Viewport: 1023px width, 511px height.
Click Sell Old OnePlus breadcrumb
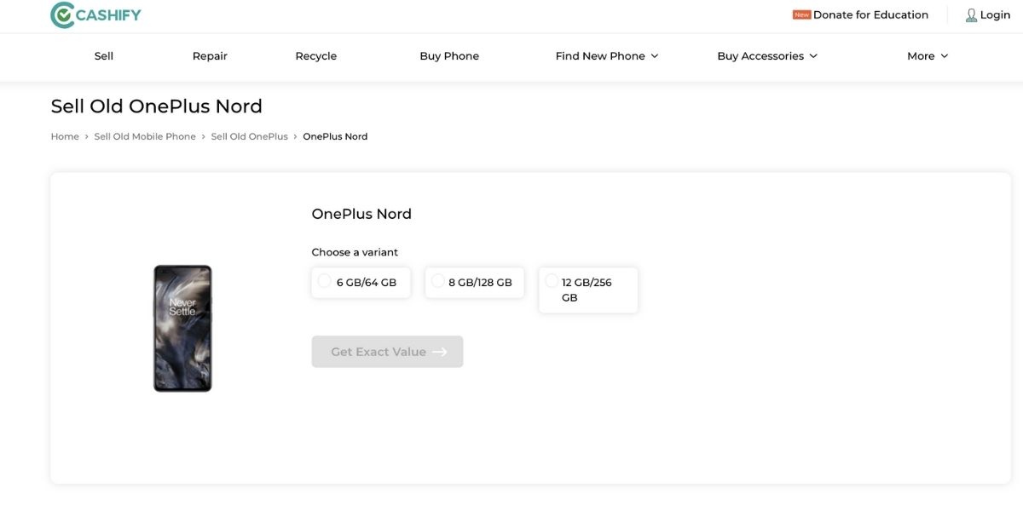[249, 135]
